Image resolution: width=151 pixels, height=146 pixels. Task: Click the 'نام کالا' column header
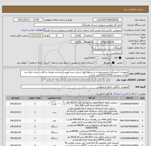(x=92, y=98)
